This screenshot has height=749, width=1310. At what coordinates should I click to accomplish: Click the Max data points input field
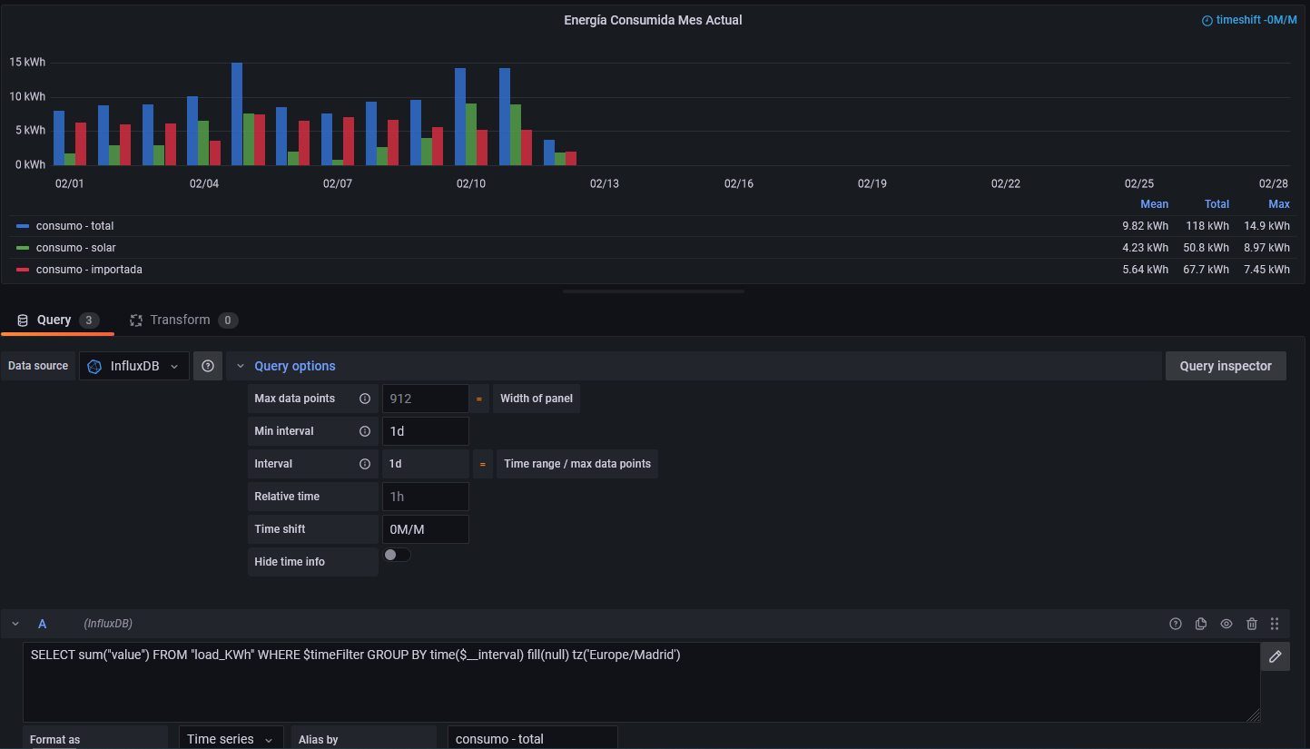pos(425,399)
